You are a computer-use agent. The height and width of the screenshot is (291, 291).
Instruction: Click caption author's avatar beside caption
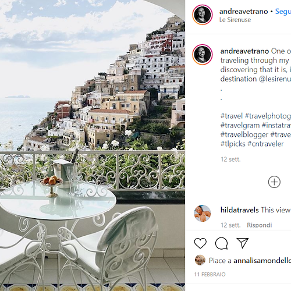[203, 55]
